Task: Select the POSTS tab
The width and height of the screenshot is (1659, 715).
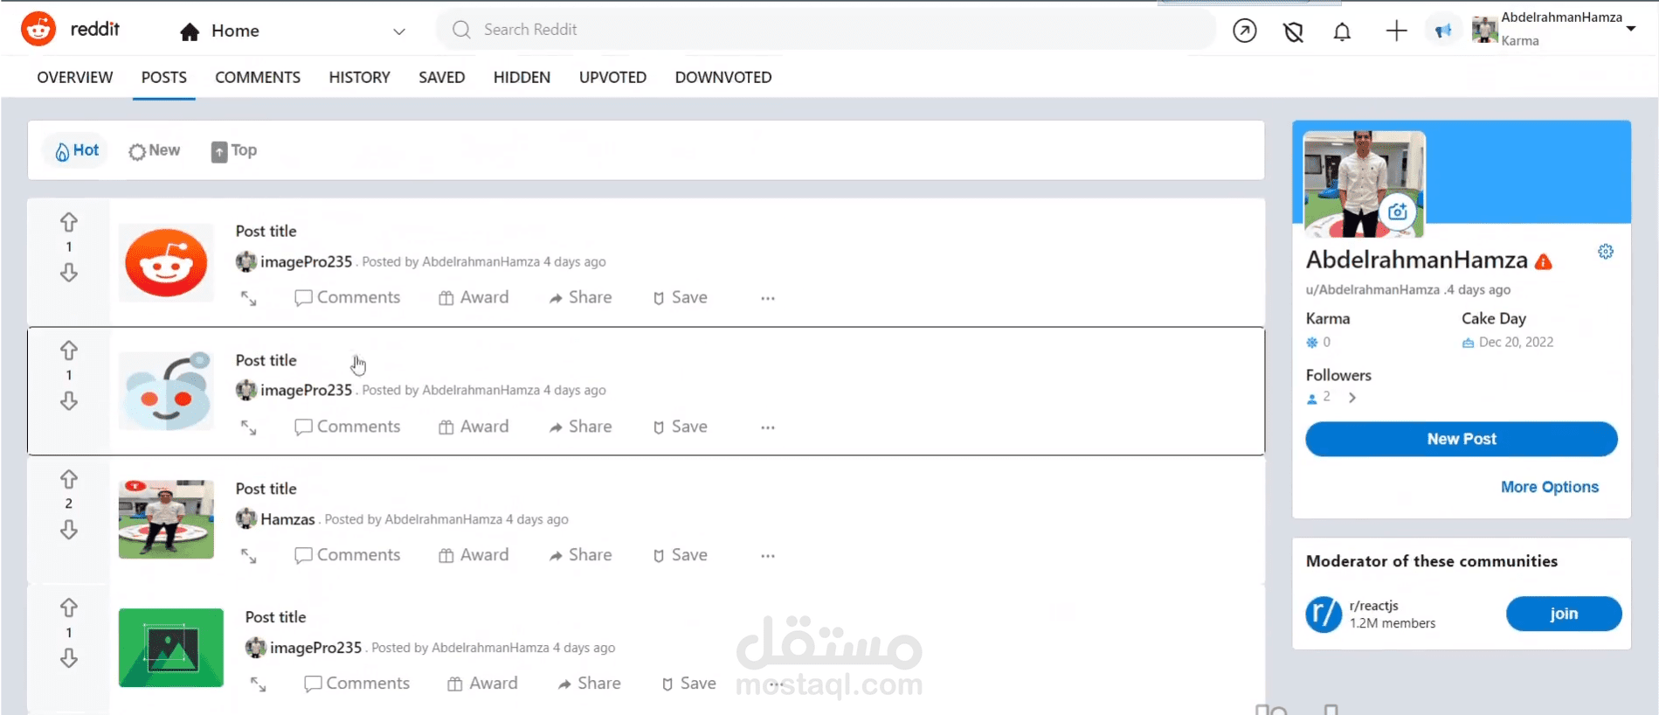Action: click(164, 77)
